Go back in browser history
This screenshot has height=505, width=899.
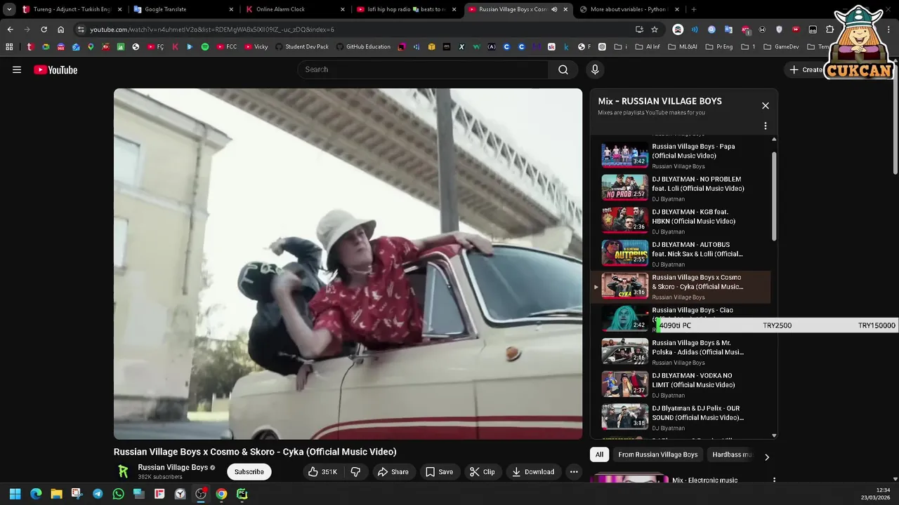tap(10, 29)
